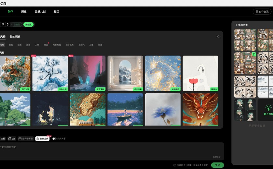
Task: Choose the gold textured bus landscape thumbnail
Action: [87, 110]
